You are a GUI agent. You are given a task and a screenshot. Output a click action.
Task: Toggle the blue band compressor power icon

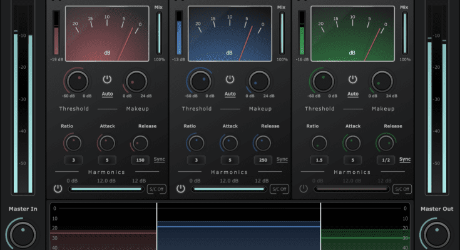point(230,79)
